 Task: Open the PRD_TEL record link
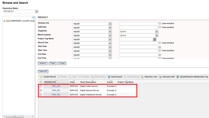coord(56,95)
